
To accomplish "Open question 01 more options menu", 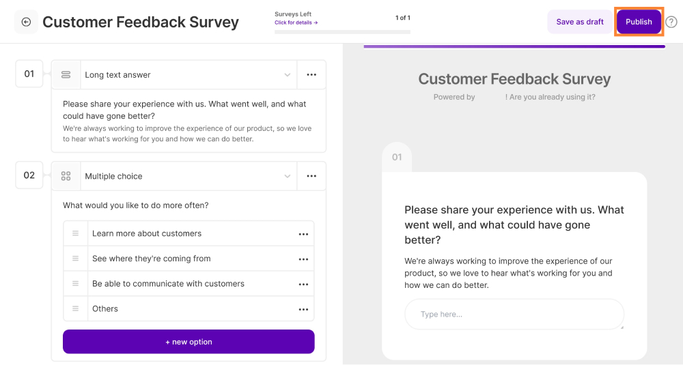I will (x=311, y=75).
